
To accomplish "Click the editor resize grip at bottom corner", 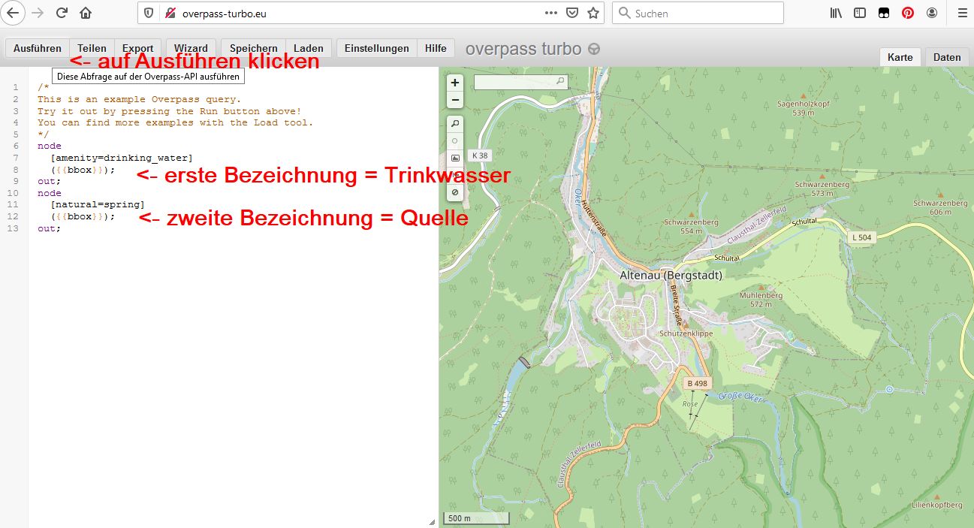I will pyautogui.click(x=432, y=521).
